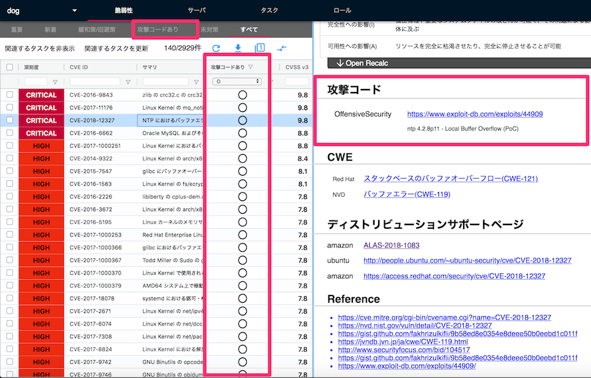The image size is (591, 378).
Task: Click the collapse columns arrows icon
Action: (282, 48)
